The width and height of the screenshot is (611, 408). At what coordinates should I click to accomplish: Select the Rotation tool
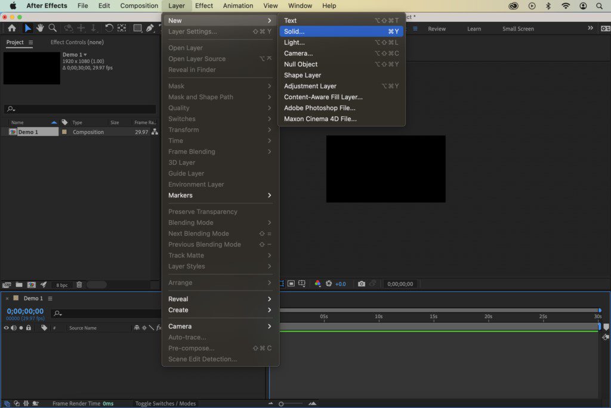[109, 28]
